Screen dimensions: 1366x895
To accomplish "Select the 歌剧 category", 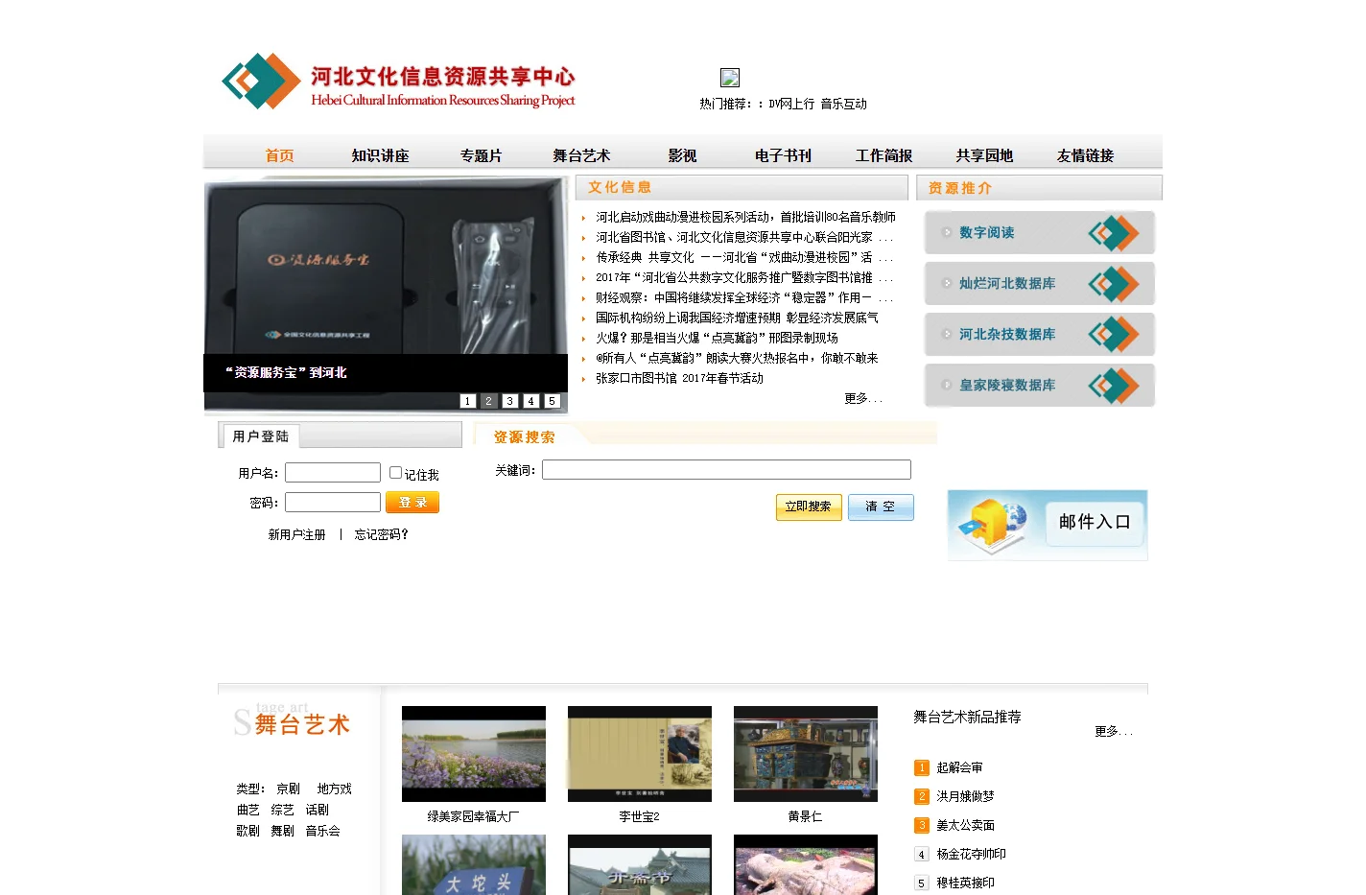I will (247, 831).
